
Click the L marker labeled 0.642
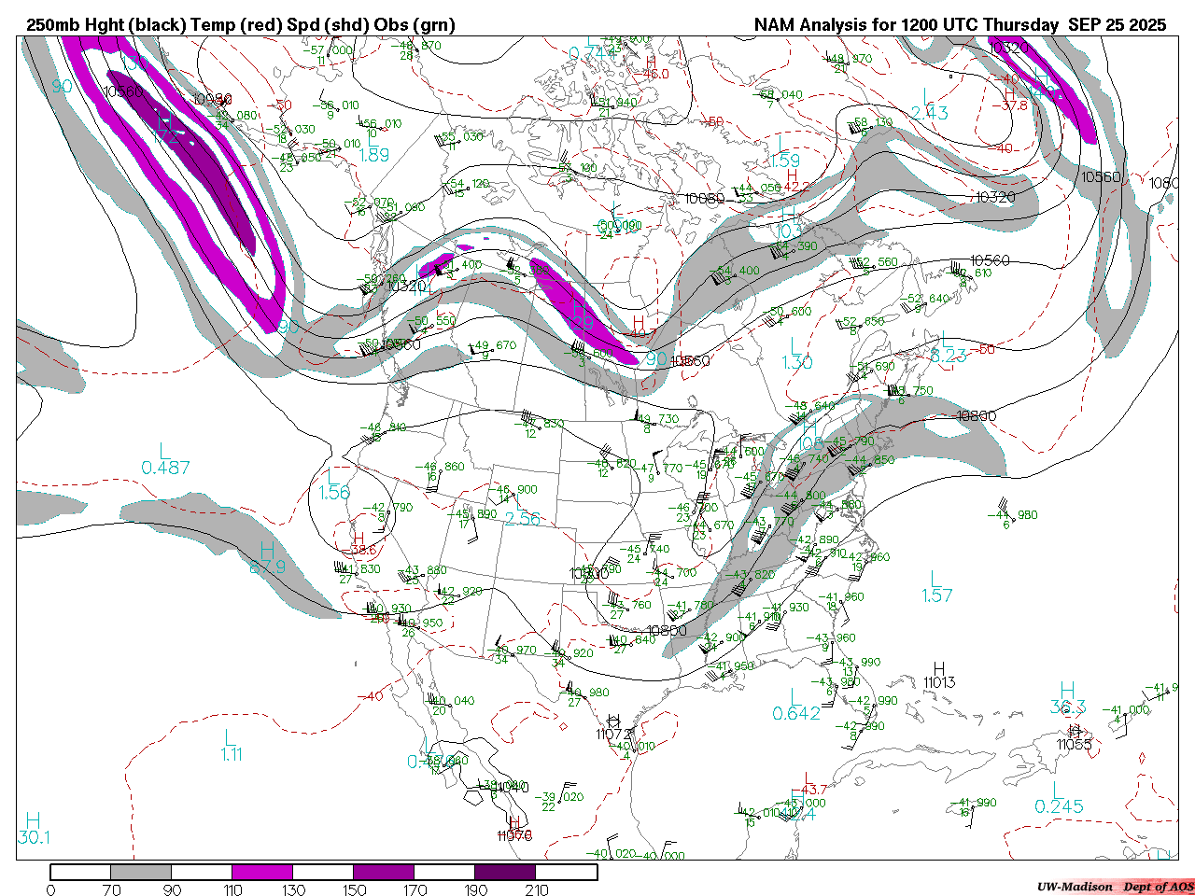[x=795, y=697]
